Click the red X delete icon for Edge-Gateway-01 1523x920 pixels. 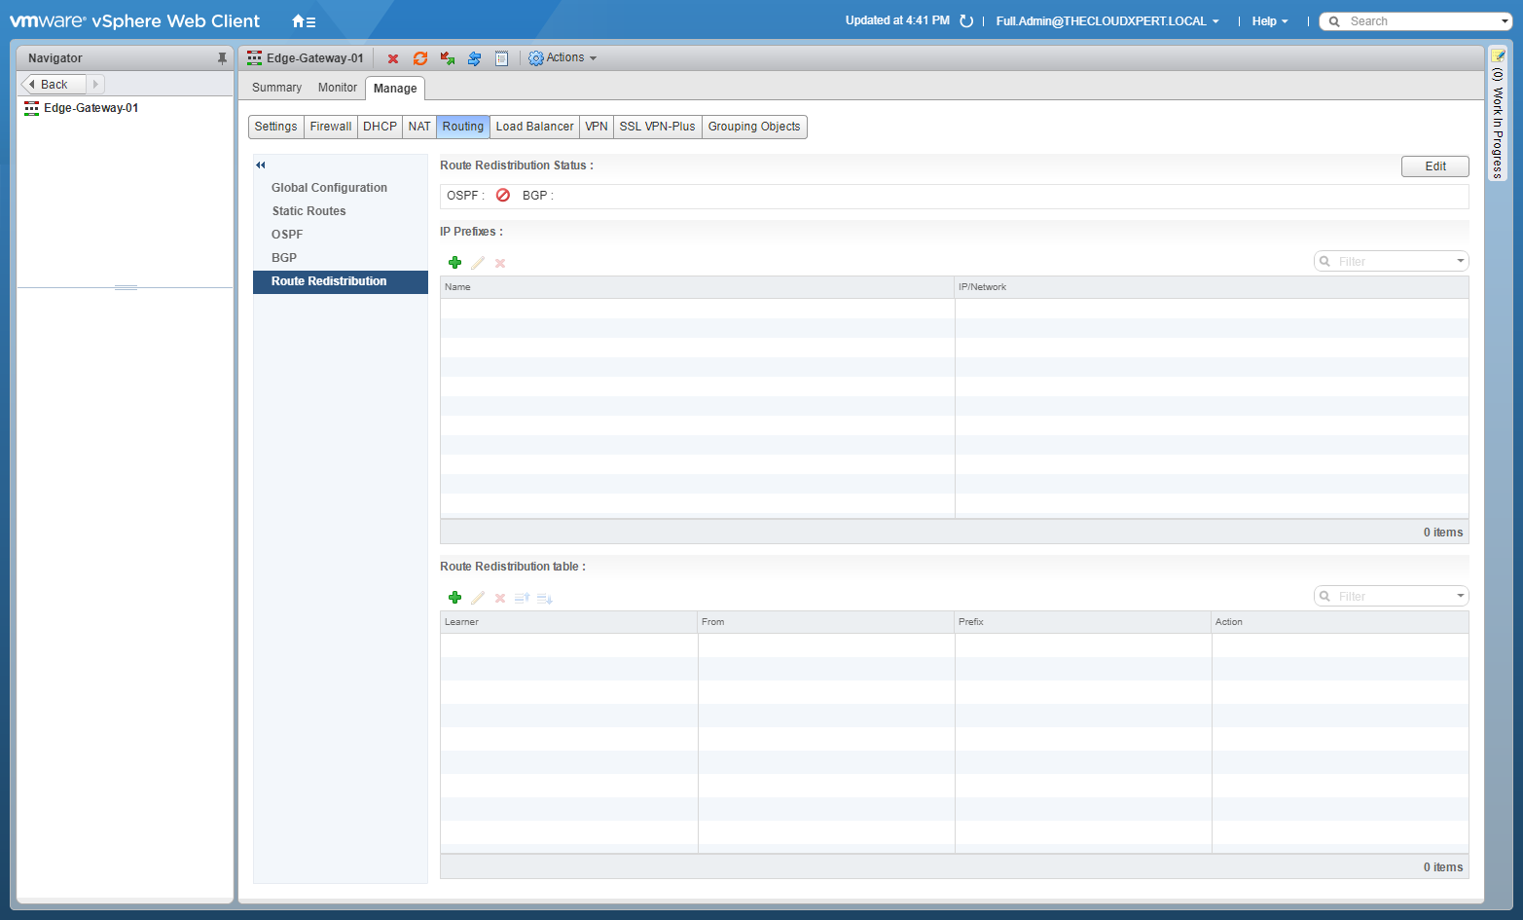[x=393, y=59]
